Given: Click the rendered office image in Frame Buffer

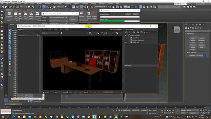Looking at the screenshot, I should 82,63.
